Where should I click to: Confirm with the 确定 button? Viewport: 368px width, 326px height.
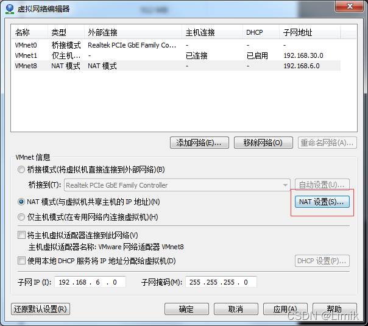(x=186, y=309)
